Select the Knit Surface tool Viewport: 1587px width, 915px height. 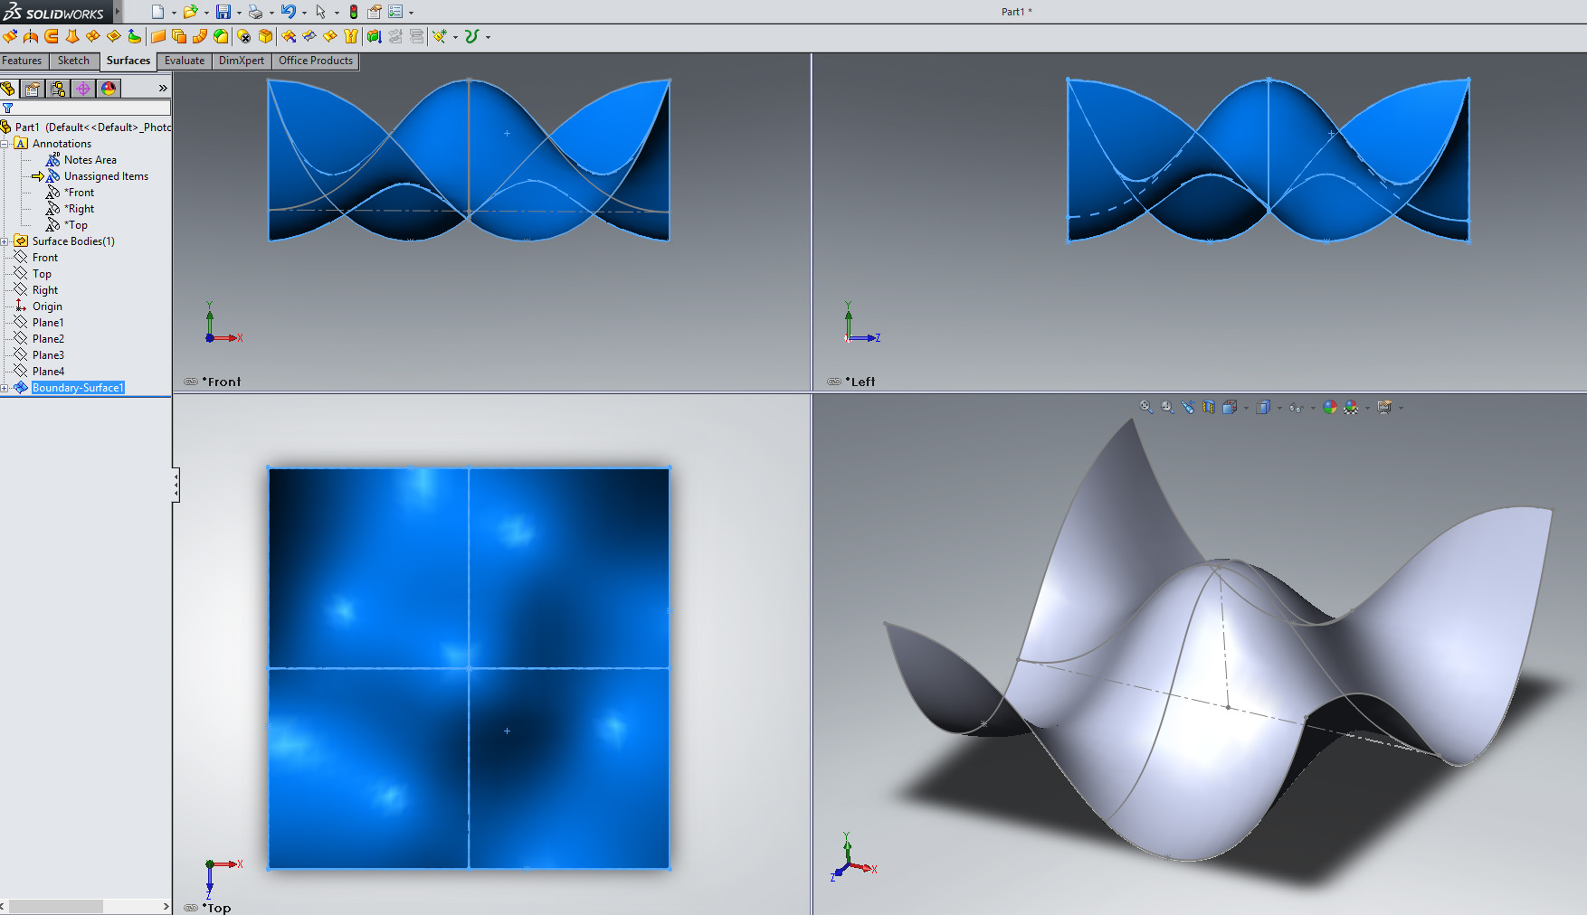pyautogui.click(x=350, y=36)
